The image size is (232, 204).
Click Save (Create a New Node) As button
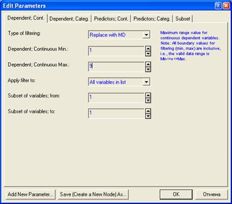(x=93, y=194)
